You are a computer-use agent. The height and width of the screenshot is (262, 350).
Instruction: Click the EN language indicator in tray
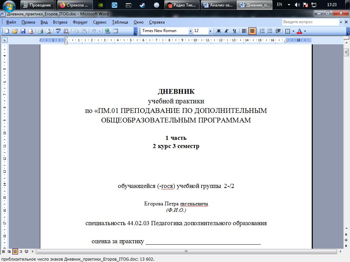279,5
